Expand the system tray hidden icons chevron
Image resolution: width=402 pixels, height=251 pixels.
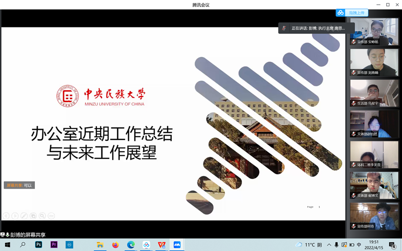(x=329, y=244)
